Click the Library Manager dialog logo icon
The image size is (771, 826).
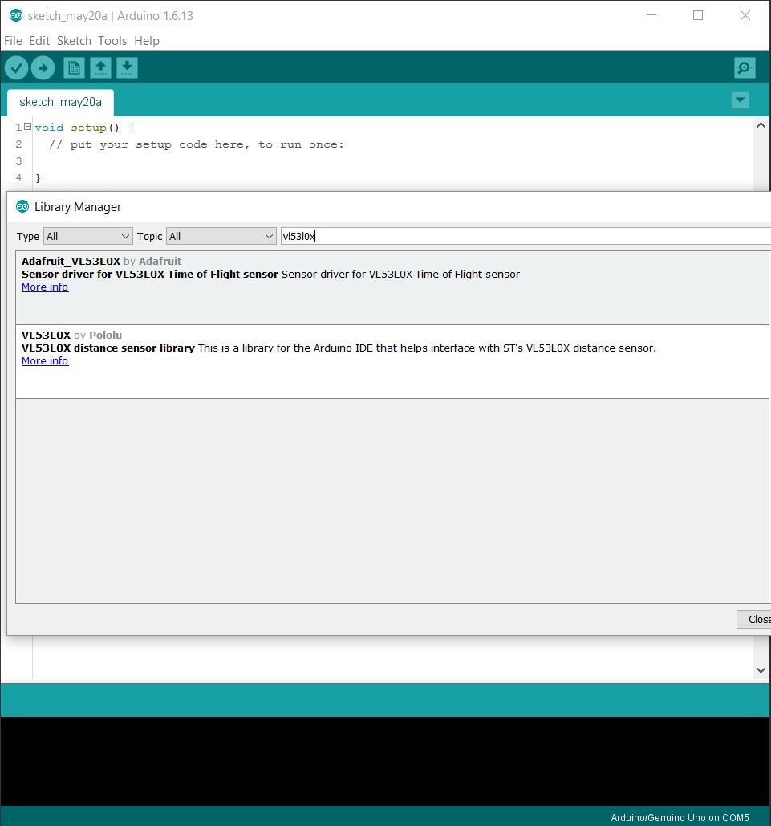(x=22, y=206)
